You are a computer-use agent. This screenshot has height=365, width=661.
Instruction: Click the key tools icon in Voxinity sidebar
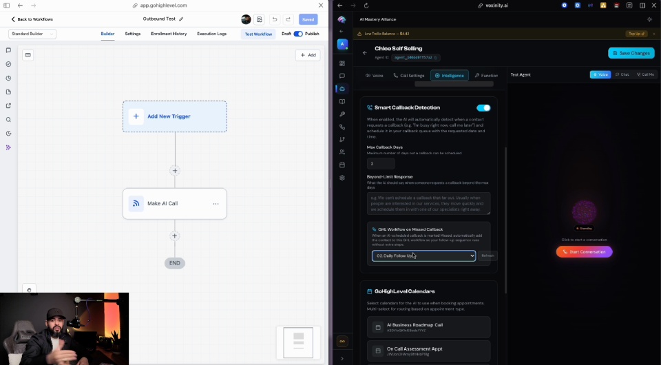[342, 114]
